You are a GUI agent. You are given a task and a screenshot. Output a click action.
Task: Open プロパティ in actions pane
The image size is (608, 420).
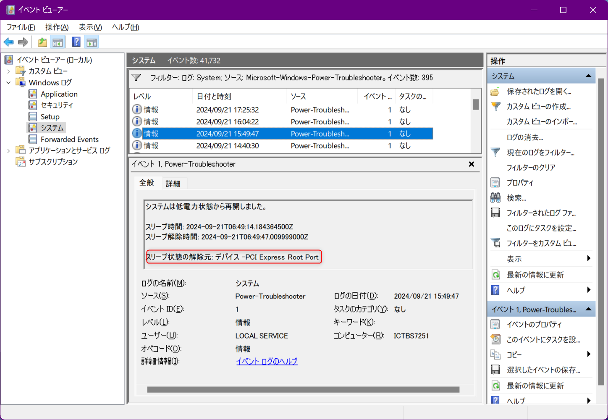[520, 183]
